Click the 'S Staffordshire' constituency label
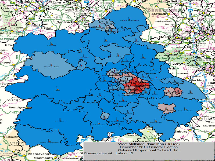 (105, 81)
